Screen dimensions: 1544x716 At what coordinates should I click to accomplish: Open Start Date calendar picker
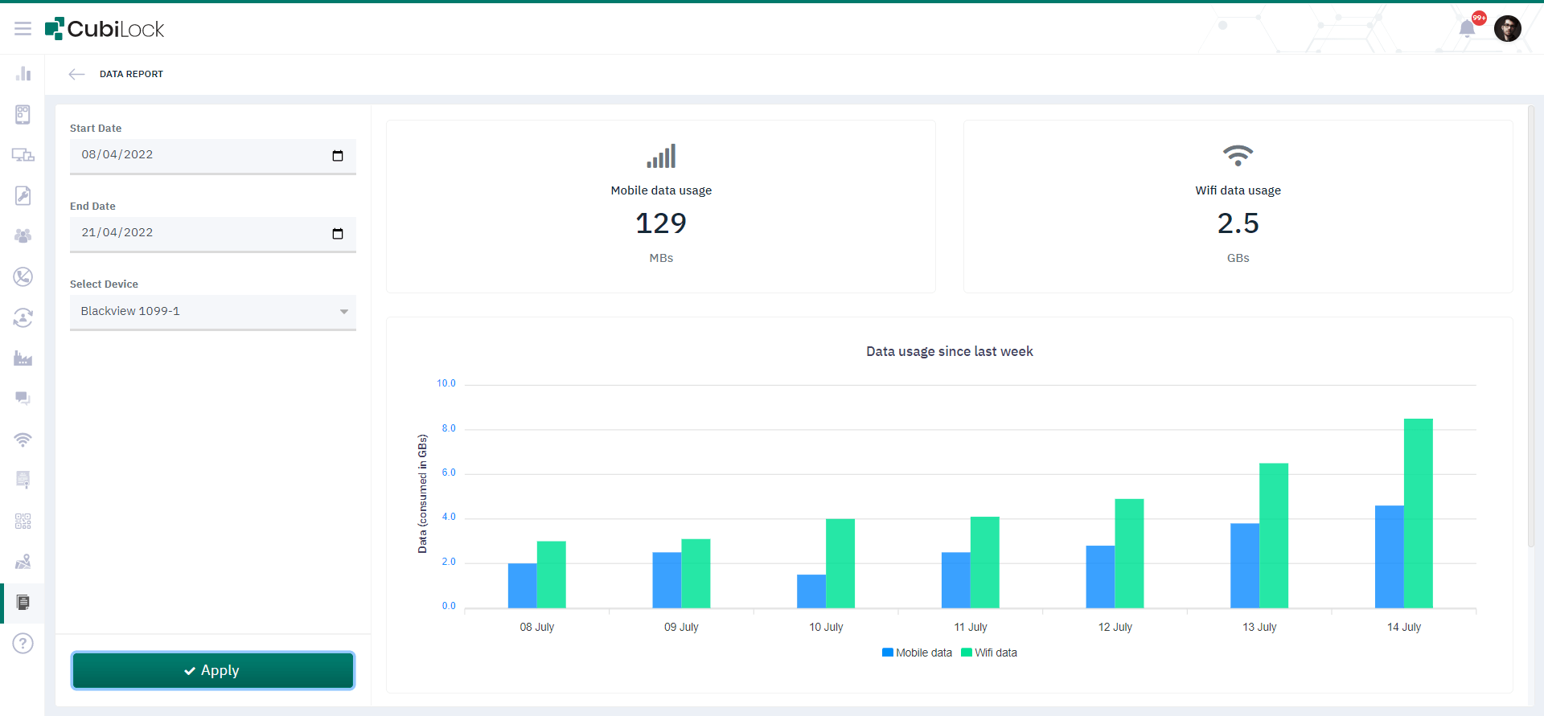(x=338, y=156)
